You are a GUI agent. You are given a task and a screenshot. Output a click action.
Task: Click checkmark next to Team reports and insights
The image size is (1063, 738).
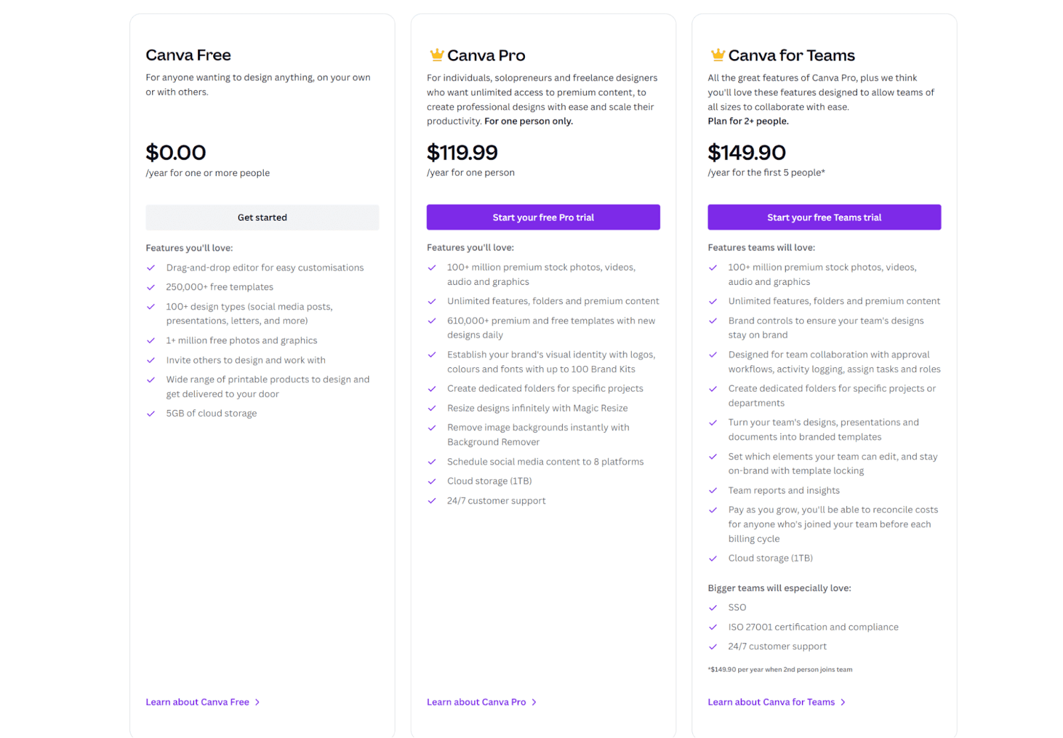click(x=713, y=490)
